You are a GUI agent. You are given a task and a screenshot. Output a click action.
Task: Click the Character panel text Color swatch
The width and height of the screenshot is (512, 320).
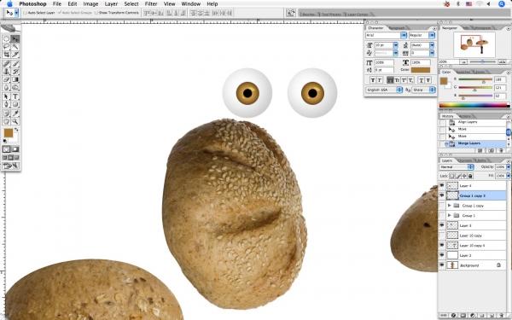click(421, 70)
